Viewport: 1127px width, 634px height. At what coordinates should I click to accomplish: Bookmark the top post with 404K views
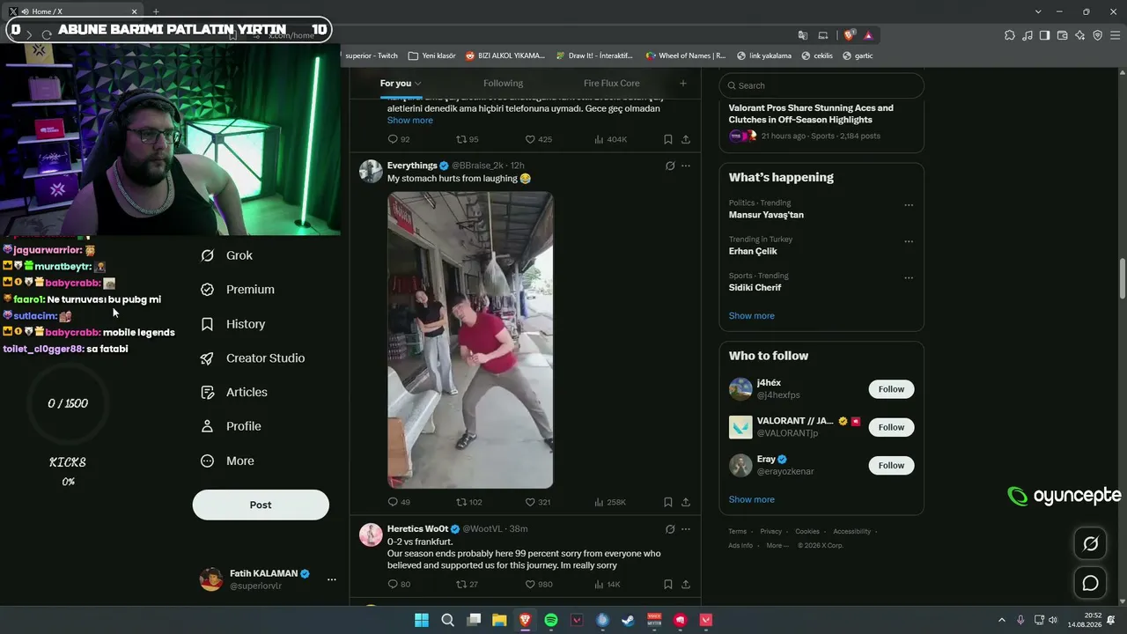pyautogui.click(x=668, y=139)
